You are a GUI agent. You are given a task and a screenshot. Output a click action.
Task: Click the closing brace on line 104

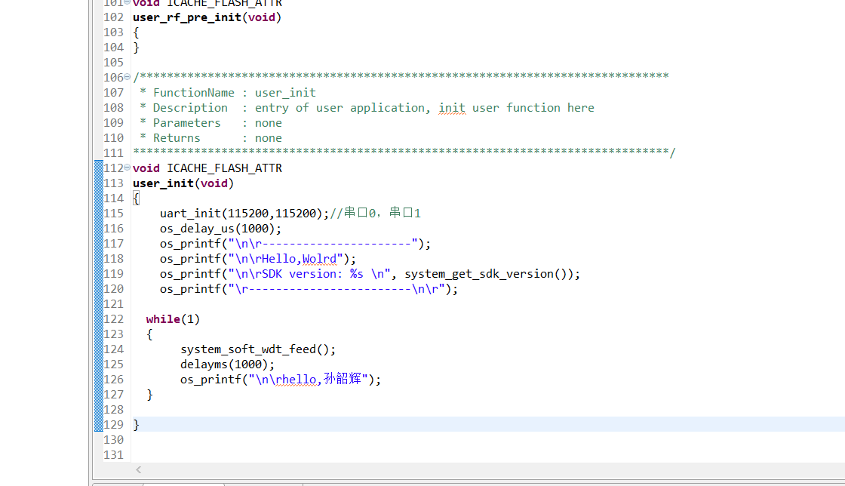click(137, 48)
